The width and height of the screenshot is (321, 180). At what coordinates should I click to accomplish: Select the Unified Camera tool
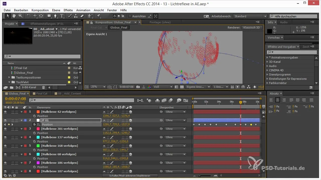click(x=35, y=16)
